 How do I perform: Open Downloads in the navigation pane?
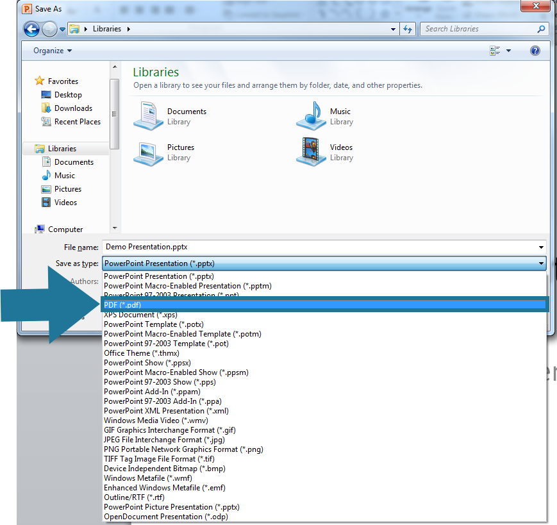point(73,108)
